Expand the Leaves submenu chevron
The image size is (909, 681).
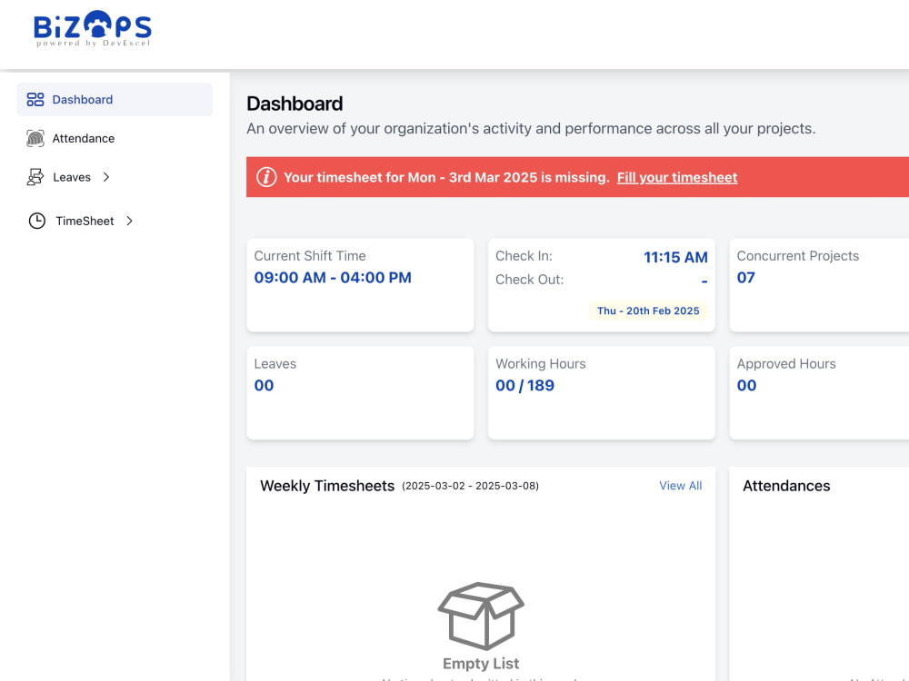click(x=106, y=177)
